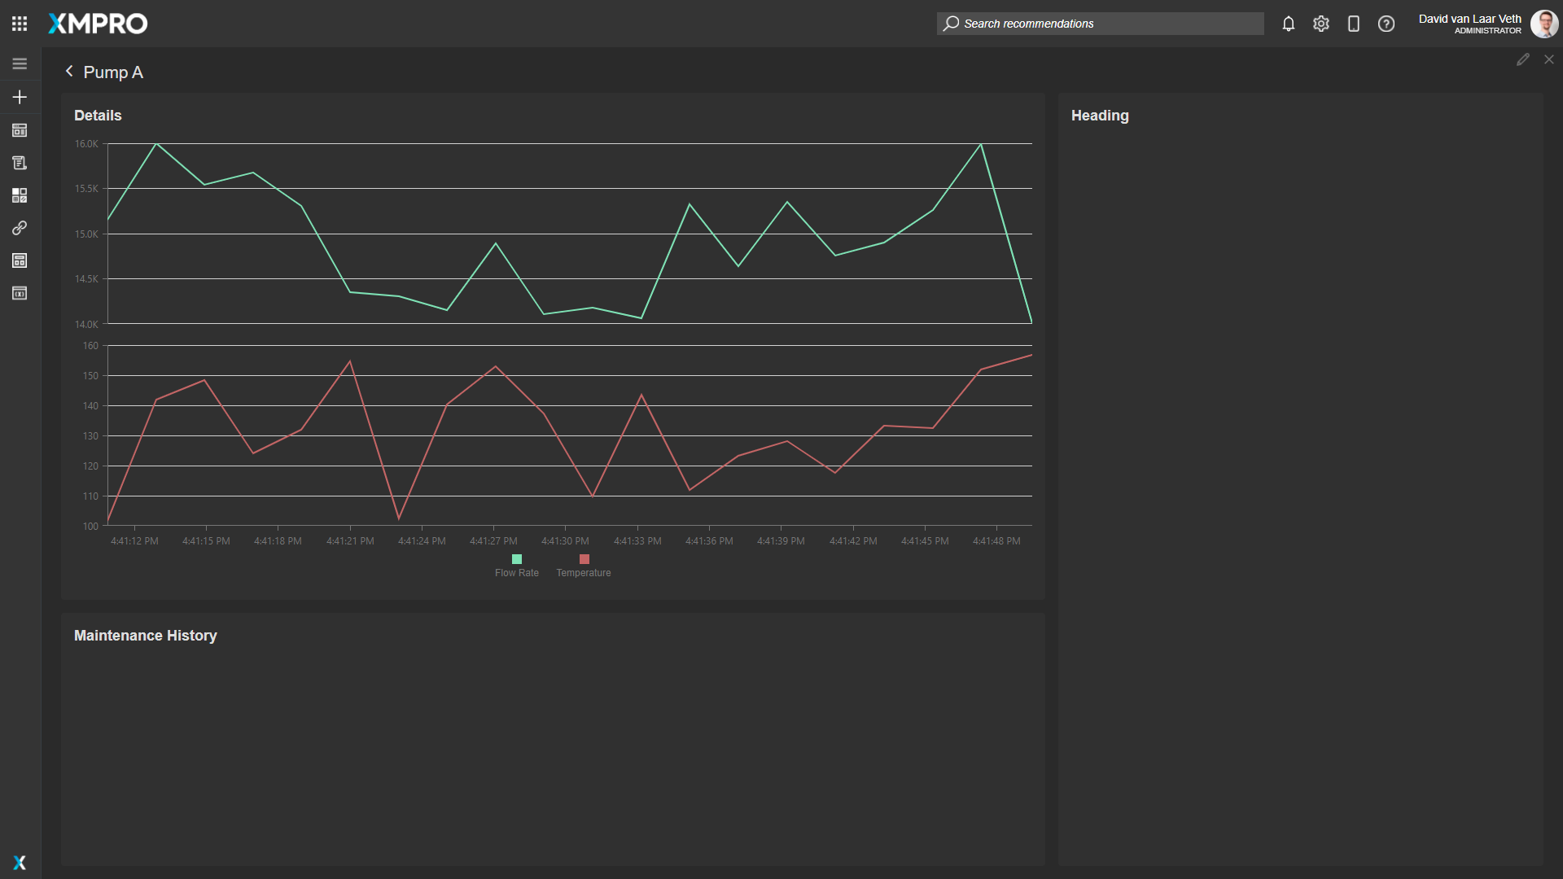1563x879 pixels.
Task: Open the four-tile widgets icon in the sidebar
Action: (20, 195)
